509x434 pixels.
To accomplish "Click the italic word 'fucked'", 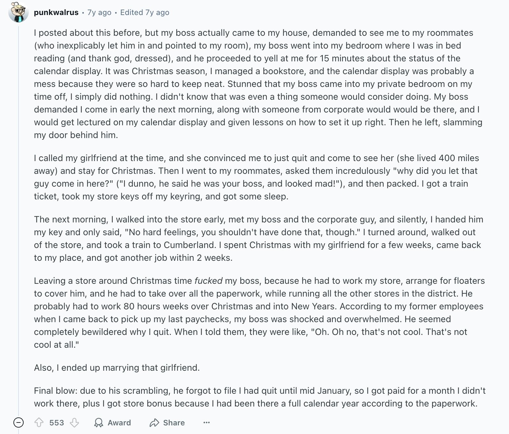I will coord(208,281).
